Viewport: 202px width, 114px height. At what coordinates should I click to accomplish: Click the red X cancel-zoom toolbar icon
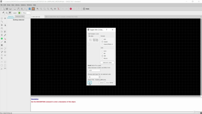pos(58,9)
